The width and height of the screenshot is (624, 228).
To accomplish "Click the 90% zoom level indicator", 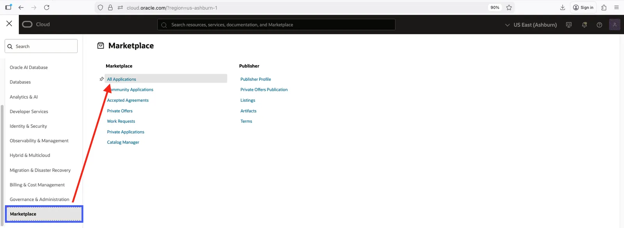I will coord(495,7).
